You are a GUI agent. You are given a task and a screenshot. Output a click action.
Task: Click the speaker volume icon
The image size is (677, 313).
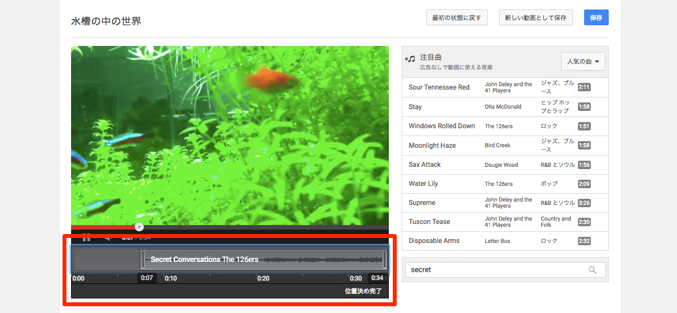[x=109, y=238]
